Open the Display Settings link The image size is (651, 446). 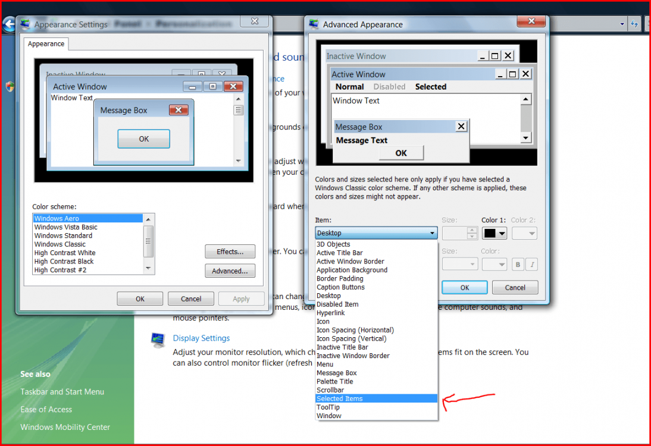tap(201, 338)
